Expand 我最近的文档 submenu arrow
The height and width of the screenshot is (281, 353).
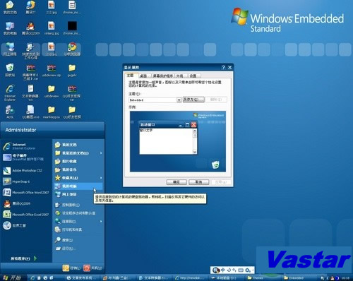(101, 153)
